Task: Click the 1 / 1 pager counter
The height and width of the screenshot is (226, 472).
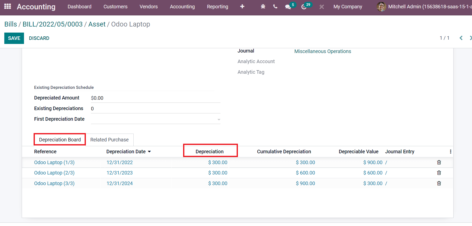Action: [444, 38]
